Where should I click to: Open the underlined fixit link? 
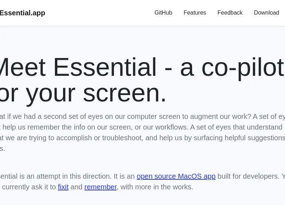click(63, 187)
